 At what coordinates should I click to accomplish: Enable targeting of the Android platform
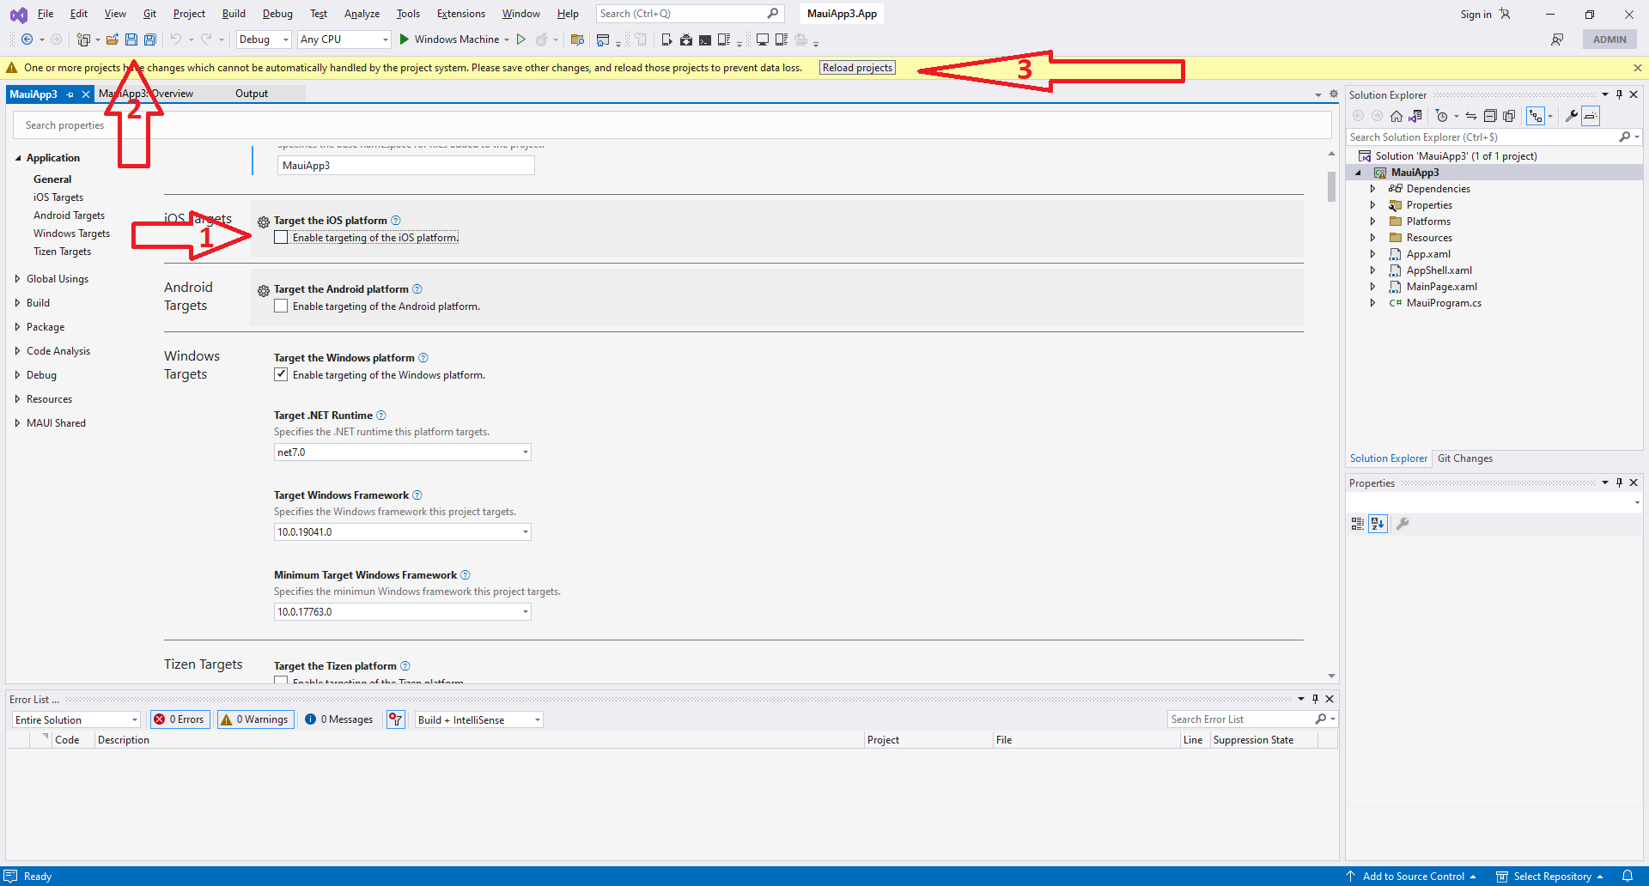coord(281,306)
